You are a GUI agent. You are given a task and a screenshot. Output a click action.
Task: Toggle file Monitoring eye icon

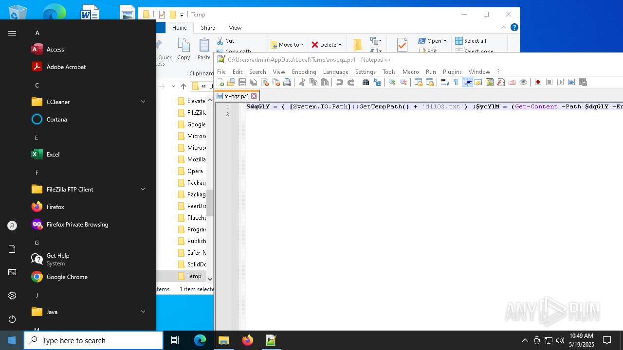pyautogui.click(x=523, y=82)
